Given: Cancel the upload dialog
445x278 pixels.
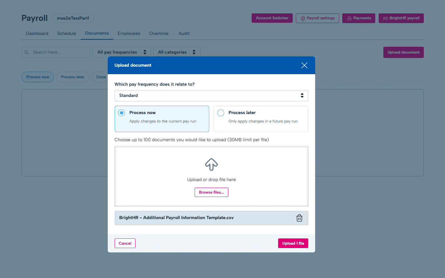Looking at the screenshot, I should pyautogui.click(x=125, y=243).
